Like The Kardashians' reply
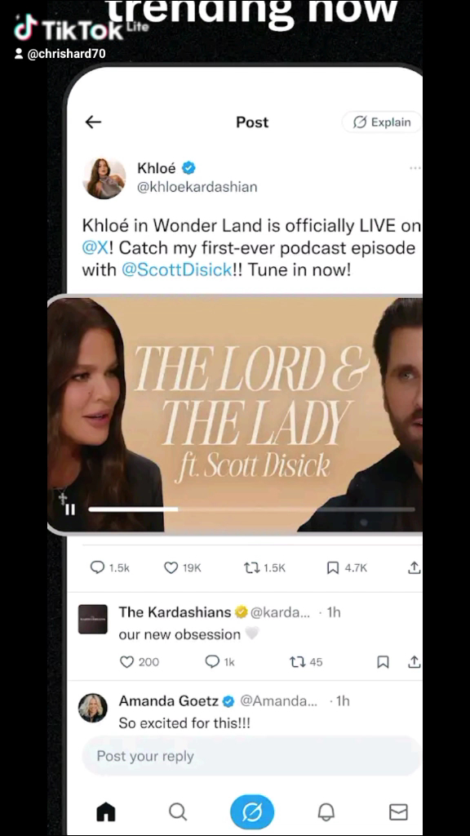The width and height of the screenshot is (470, 836). pos(126,661)
